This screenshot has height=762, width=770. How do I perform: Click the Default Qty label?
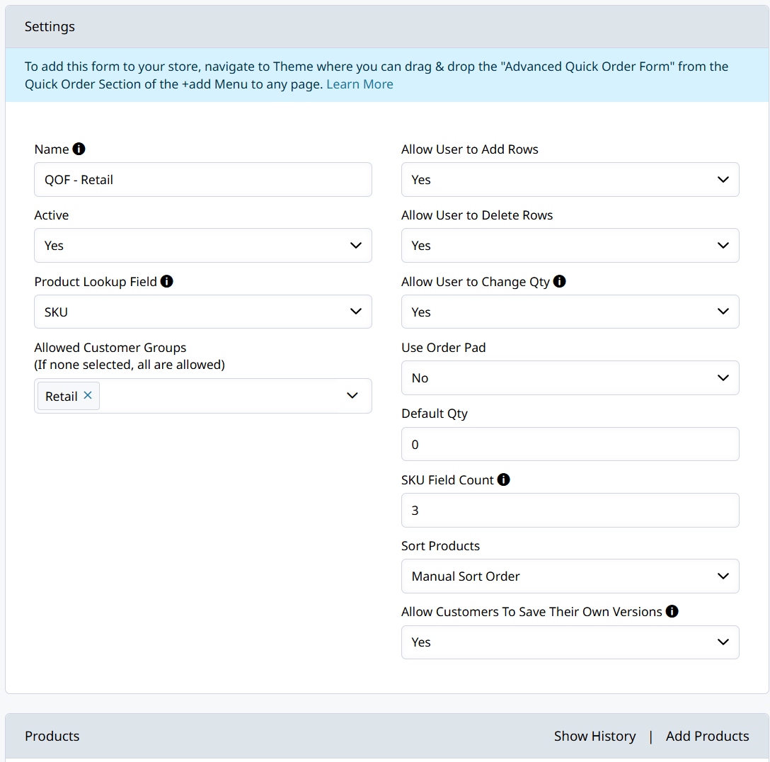[x=435, y=414]
